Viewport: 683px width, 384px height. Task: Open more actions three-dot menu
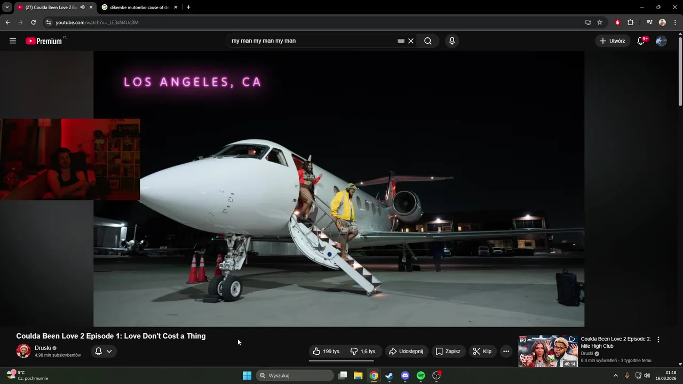pos(506,351)
